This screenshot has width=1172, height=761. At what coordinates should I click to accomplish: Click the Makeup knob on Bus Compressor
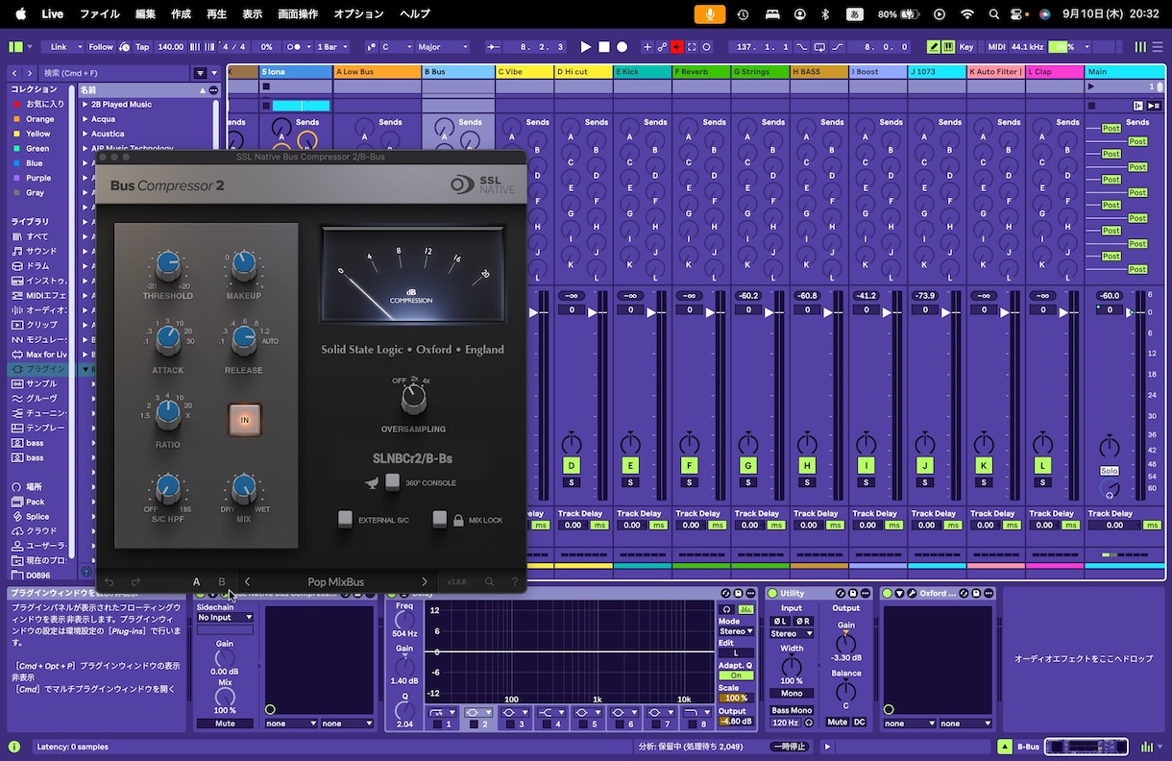click(x=244, y=265)
